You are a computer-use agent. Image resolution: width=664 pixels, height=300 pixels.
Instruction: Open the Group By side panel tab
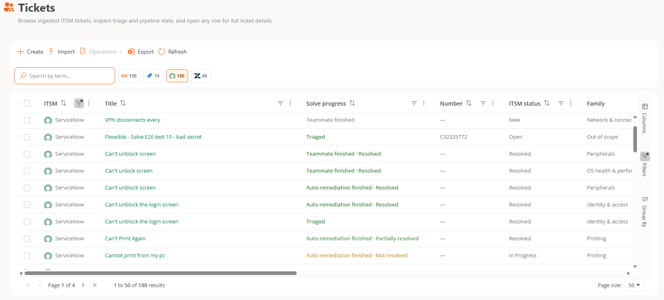click(x=645, y=212)
